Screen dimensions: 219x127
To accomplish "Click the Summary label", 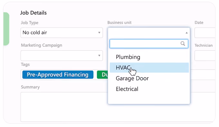I will tap(30, 87).
